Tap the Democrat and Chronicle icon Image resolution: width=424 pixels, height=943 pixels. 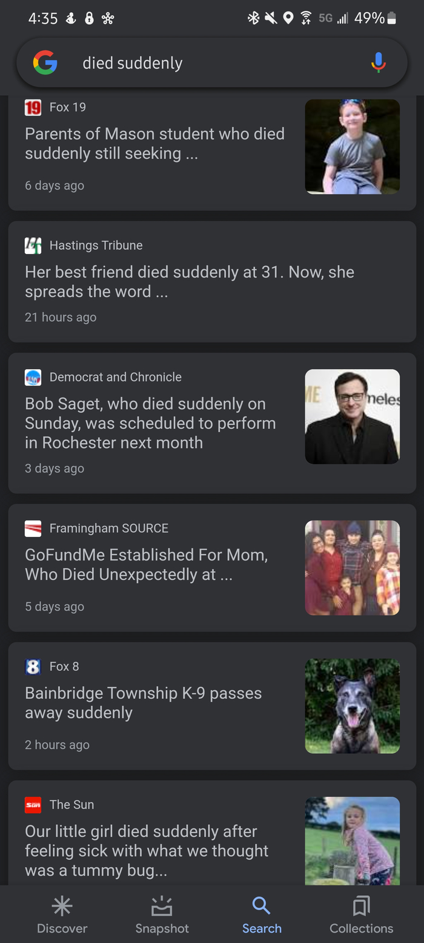(33, 377)
